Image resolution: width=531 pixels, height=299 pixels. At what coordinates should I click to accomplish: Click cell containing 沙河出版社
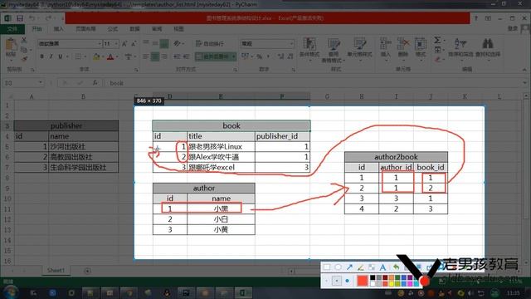tap(83, 146)
